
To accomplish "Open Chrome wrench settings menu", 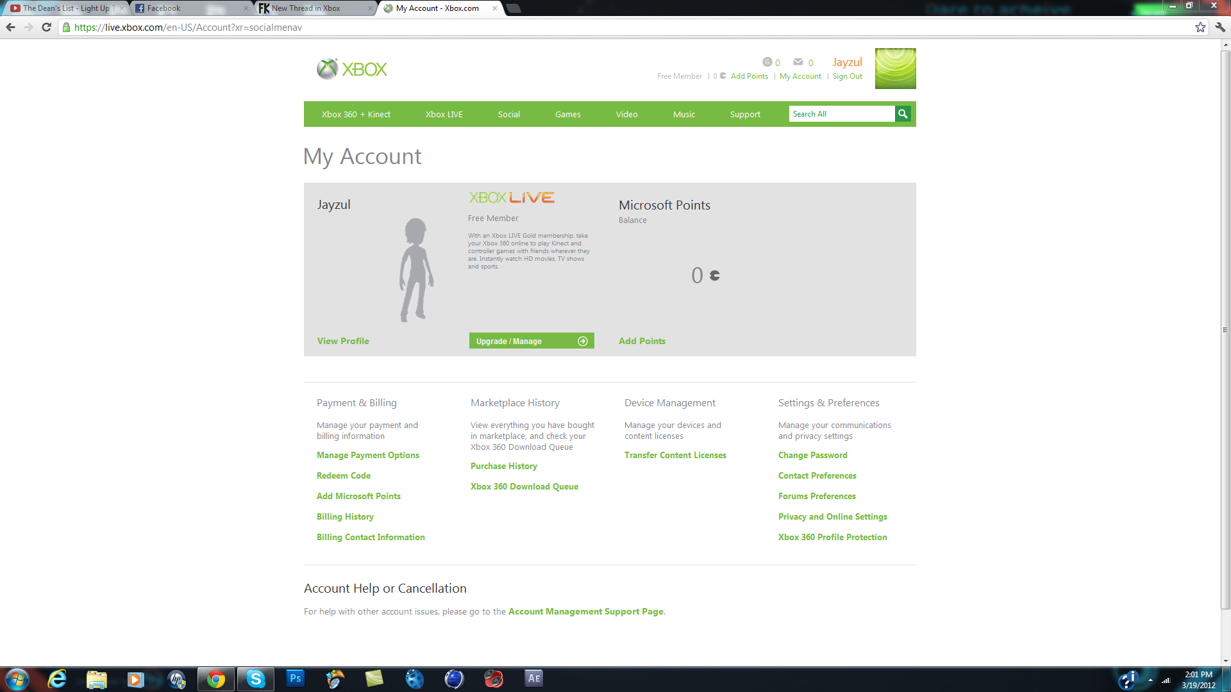I will 1220,28.
